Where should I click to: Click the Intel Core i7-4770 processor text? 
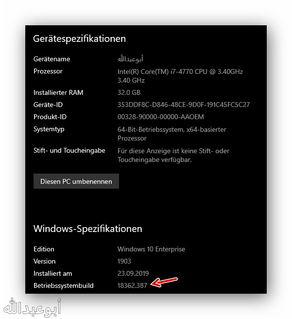180,71
